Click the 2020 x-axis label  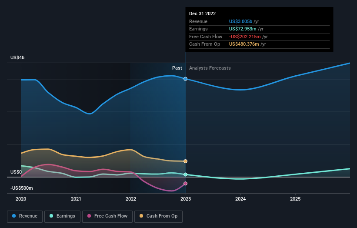[21, 199]
